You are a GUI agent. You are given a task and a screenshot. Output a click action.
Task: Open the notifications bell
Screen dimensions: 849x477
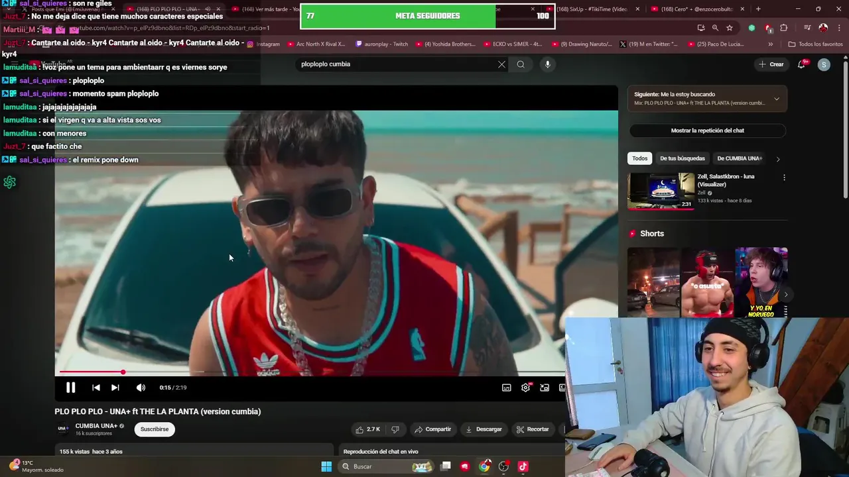801,64
